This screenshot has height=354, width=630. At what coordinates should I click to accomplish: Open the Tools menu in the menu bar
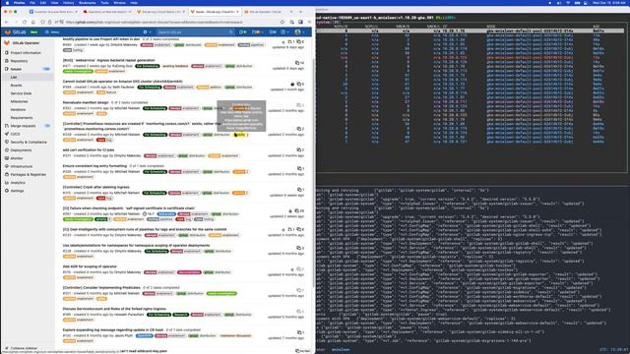[104, 2]
